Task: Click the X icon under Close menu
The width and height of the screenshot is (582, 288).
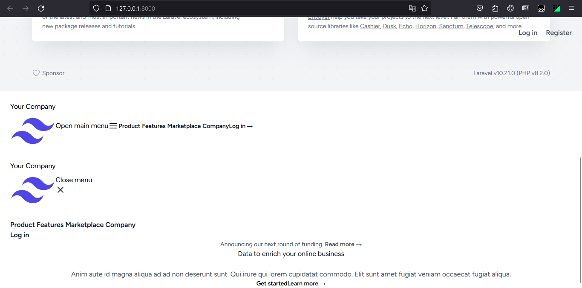Action: click(x=61, y=190)
